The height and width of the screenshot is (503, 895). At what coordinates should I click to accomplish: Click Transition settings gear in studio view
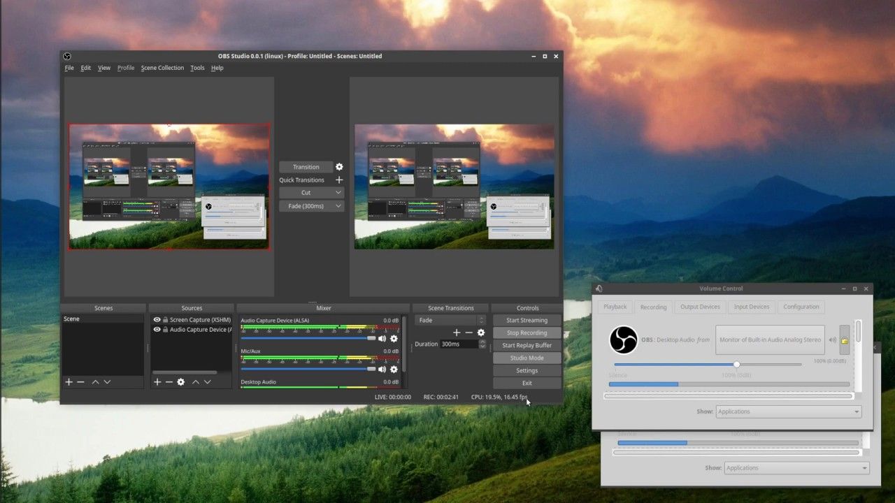[x=339, y=167]
